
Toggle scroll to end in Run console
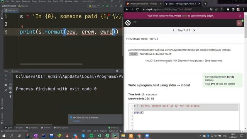pyautogui.click(x=10, y=88)
